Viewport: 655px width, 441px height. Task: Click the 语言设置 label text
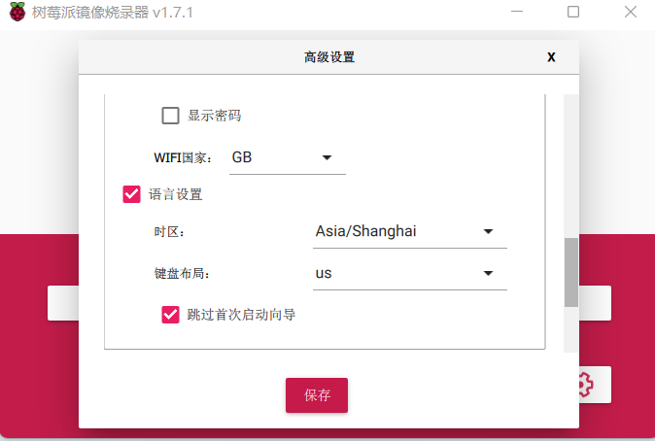(x=176, y=194)
